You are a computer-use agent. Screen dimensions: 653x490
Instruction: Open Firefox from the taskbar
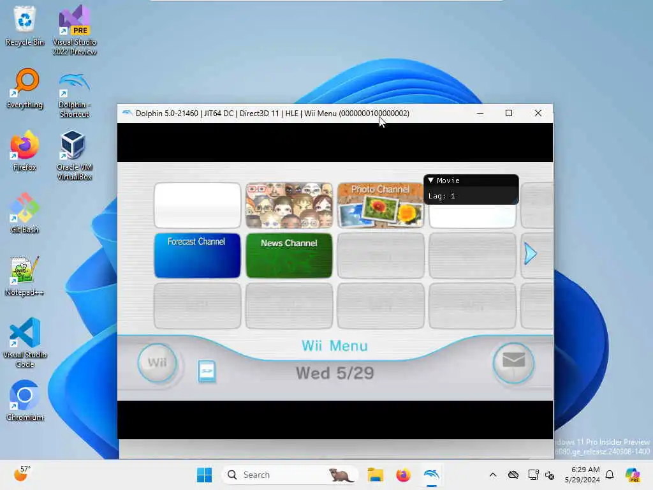[x=403, y=475]
